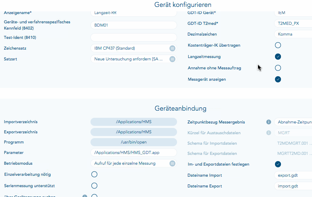This screenshot has width=312, height=197.
Task: Click the Dateiname Import field
Action: [293, 175]
